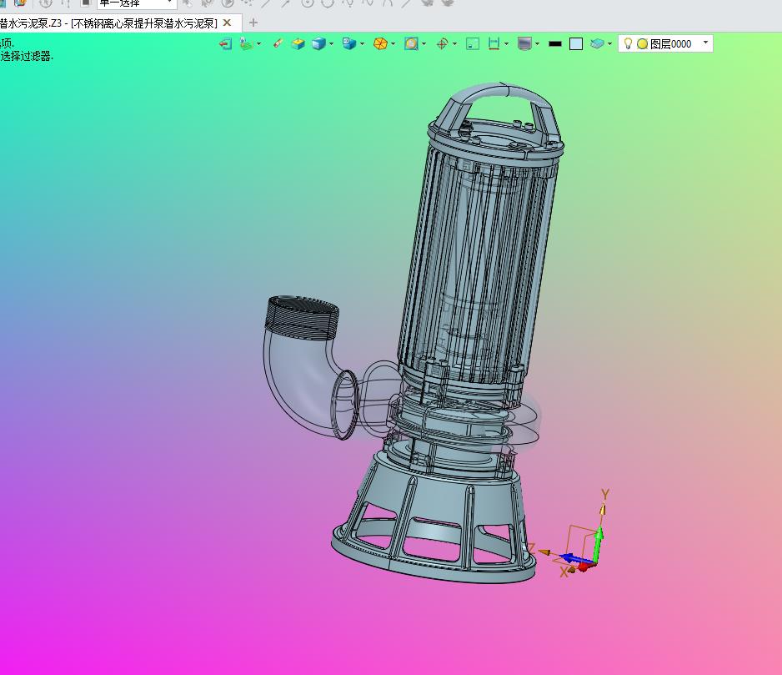The height and width of the screenshot is (675, 782).
Task: Open the layers manager icon dropdown
Action: click(x=609, y=44)
